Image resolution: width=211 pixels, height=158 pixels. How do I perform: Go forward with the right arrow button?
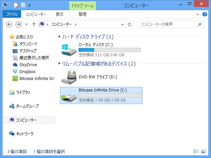(18, 24)
